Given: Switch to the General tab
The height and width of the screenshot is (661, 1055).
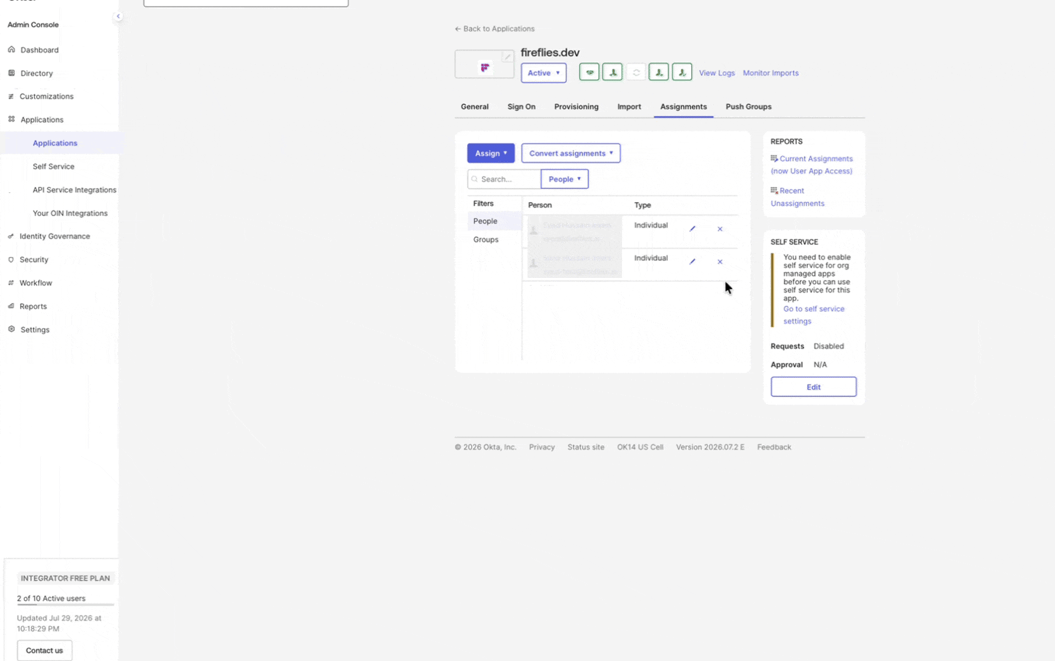Looking at the screenshot, I should tap(475, 107).
